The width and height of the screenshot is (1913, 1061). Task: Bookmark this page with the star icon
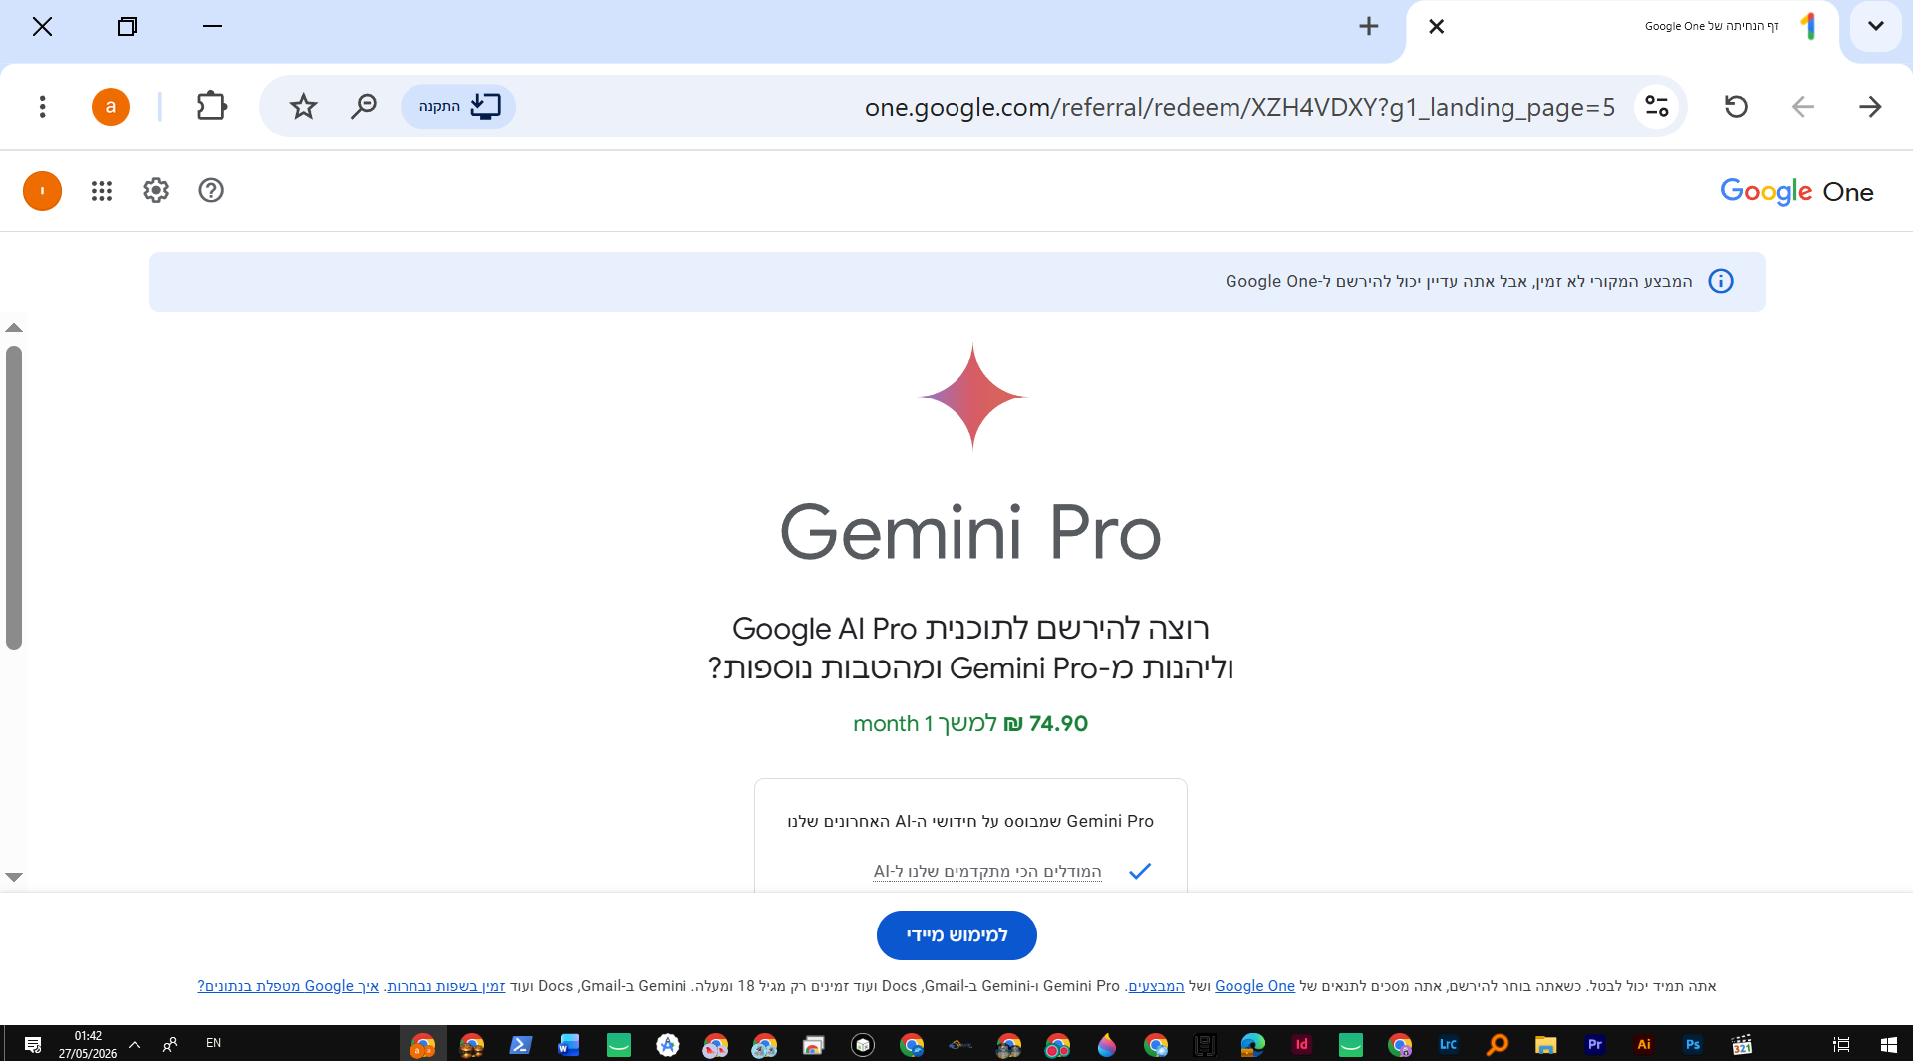point(303,107)
